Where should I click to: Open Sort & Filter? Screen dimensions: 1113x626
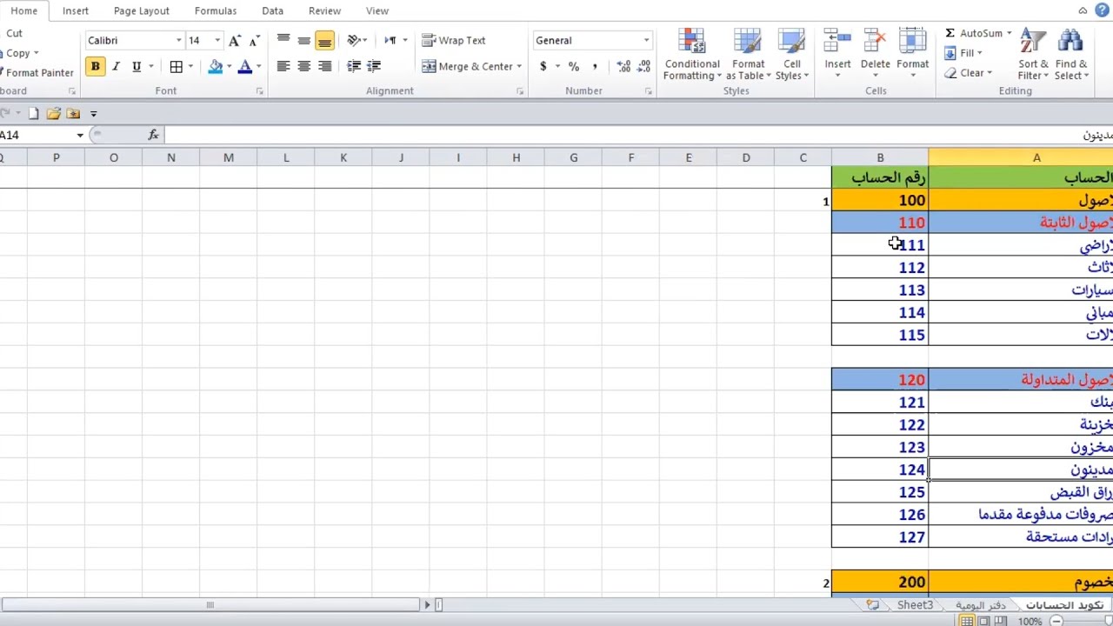[x=1033, y=55]
